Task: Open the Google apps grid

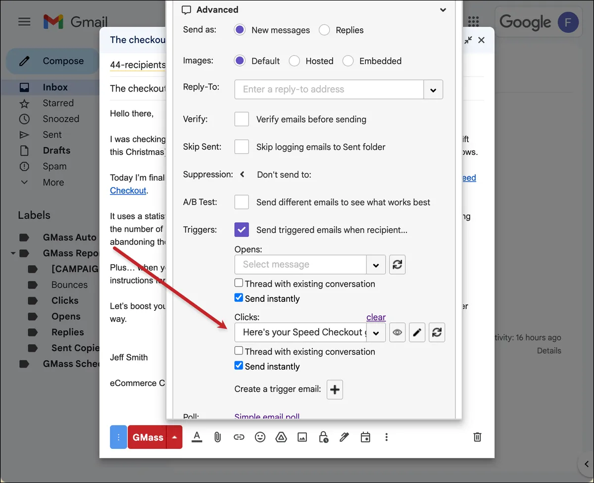Action: pyautogui.click(x=474, y=21)
